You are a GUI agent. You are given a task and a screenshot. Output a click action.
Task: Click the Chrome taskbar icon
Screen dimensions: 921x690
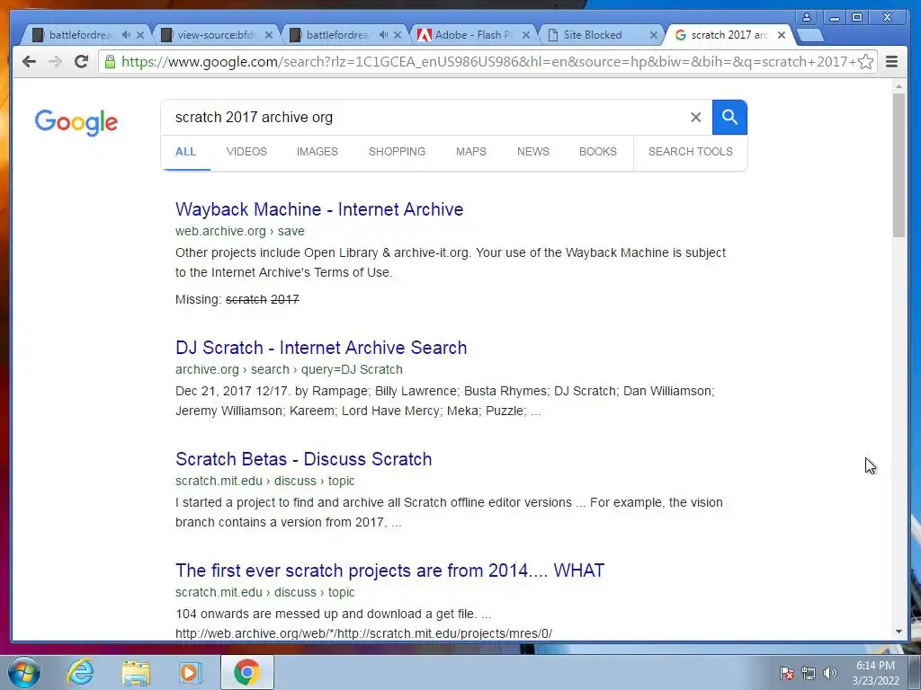point(246,672)
